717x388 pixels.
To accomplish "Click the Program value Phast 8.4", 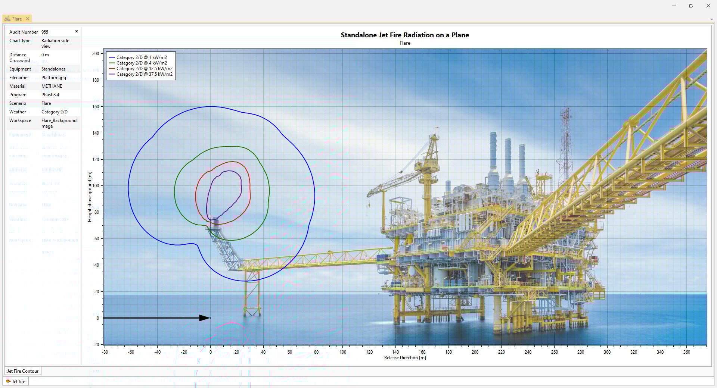I will tap(50, 94).
